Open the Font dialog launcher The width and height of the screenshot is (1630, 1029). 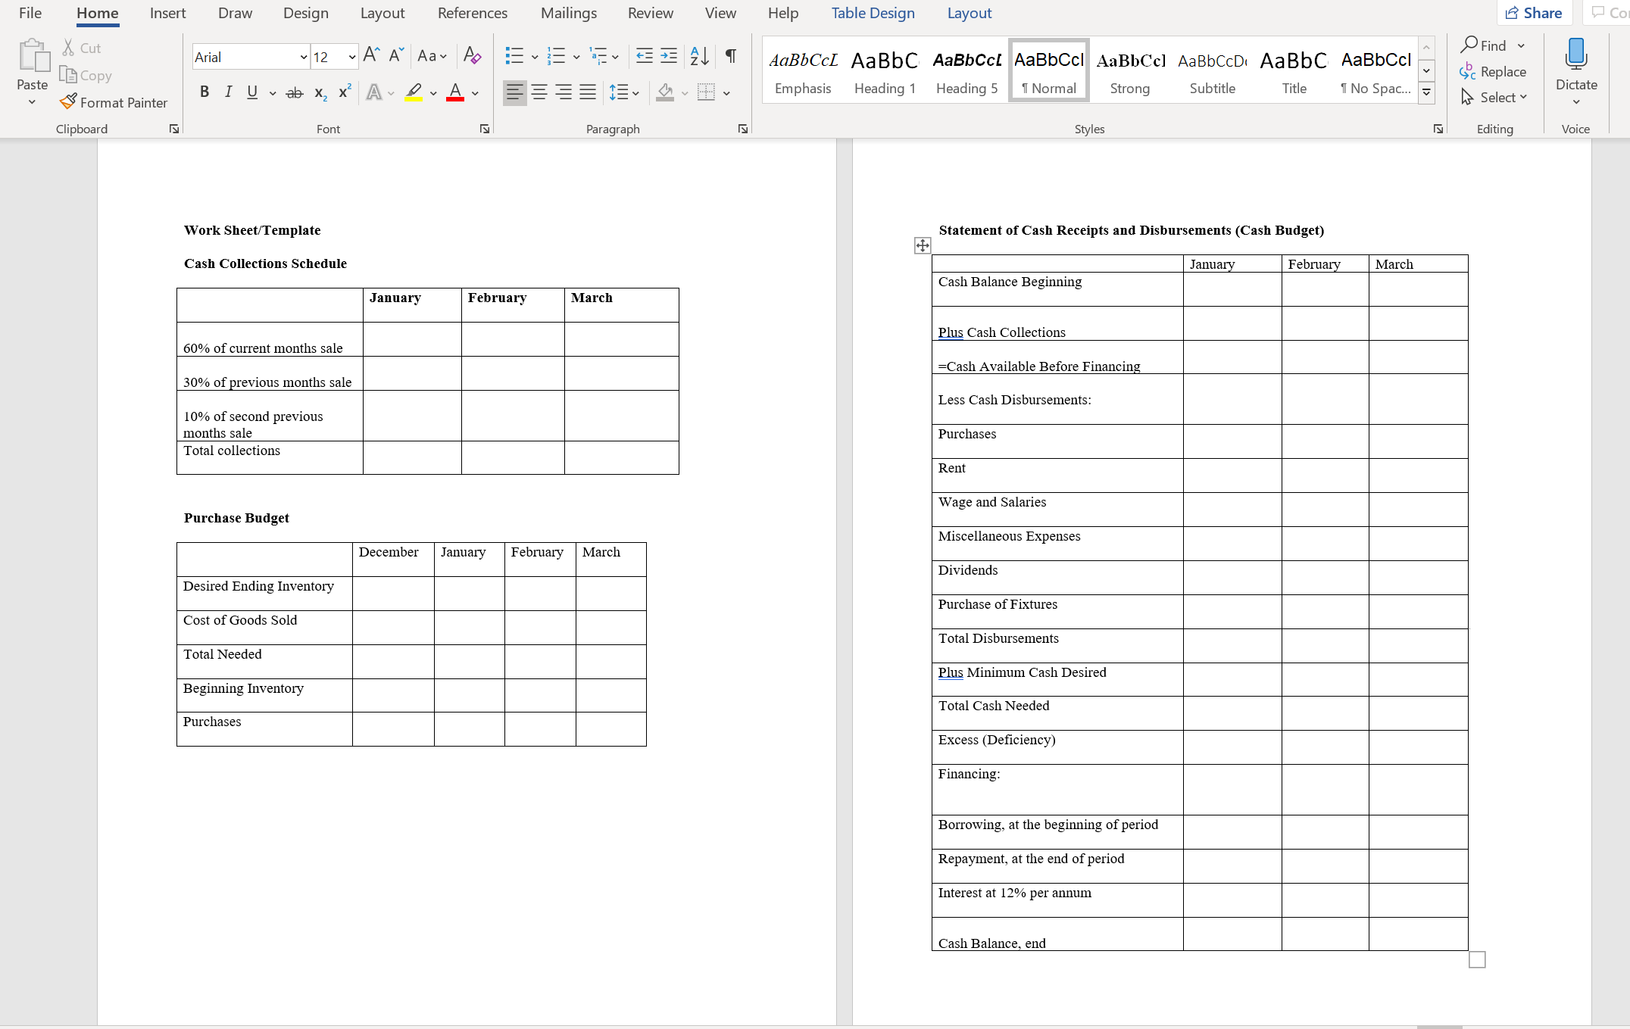point(484,129)
